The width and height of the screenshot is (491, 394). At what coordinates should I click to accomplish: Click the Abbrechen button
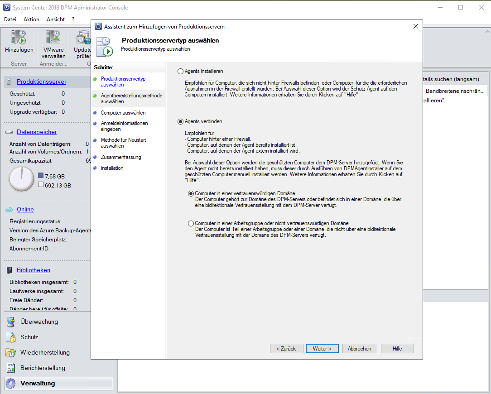point(360,349)
